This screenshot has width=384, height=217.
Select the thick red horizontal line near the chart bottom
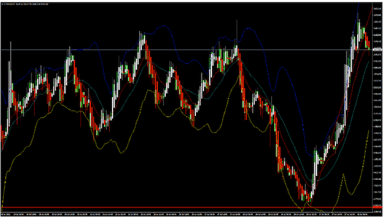coord(186,207)
